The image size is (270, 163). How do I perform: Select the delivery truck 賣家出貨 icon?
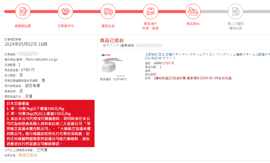[x=108, y=12]
